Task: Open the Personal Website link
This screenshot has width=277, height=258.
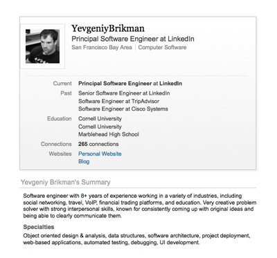Action: 100,154
